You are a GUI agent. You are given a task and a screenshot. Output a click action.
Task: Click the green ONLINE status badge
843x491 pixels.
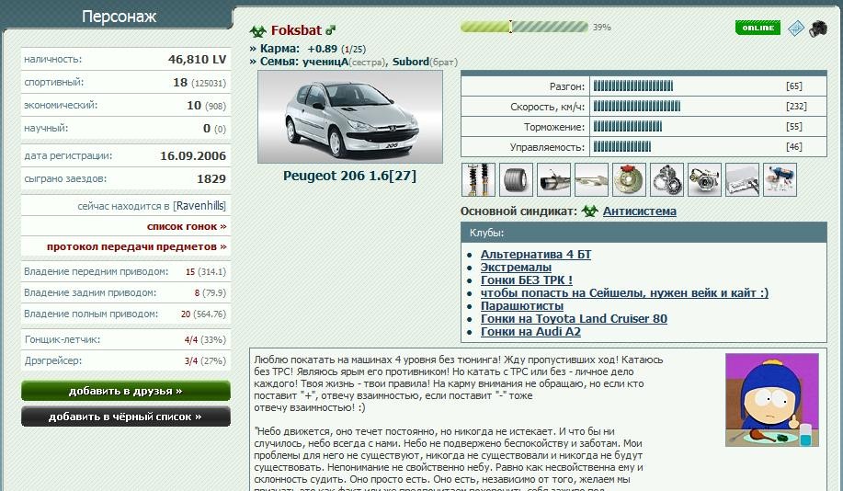coord(758,28)
